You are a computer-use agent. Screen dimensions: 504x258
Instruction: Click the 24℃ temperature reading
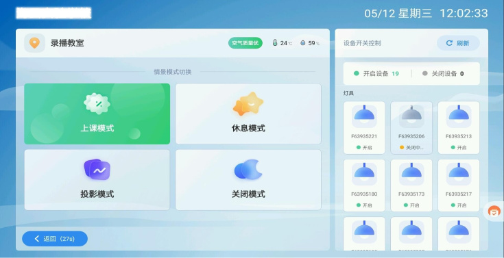click(x=286, y=43)
